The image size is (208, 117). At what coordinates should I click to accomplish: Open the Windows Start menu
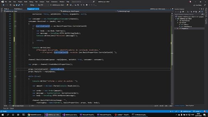click(x=3, y=115)
